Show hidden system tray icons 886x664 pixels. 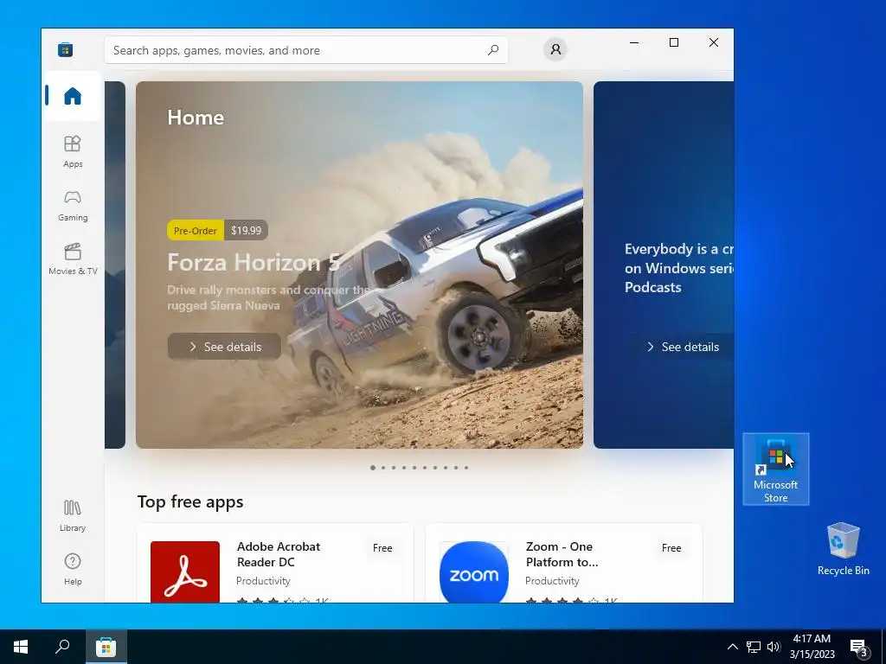(732, 647)
